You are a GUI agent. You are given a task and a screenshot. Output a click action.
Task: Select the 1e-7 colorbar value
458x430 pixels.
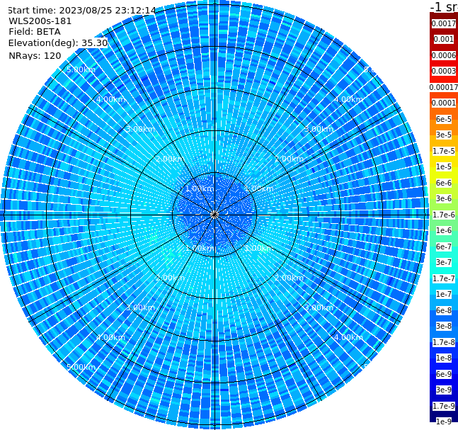coord(444,294)
